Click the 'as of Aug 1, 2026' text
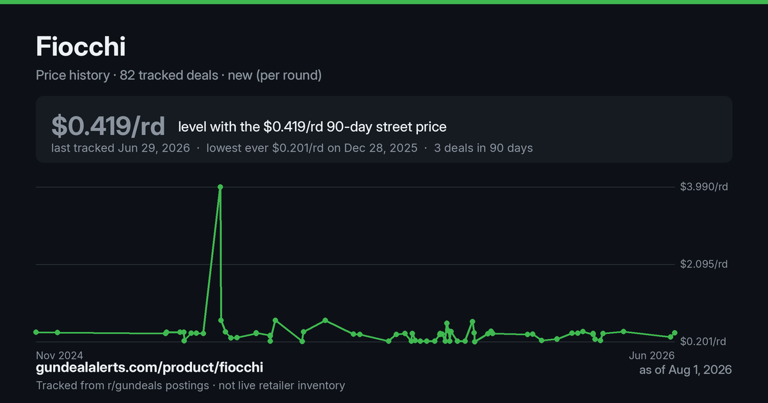 click(685, 370)
